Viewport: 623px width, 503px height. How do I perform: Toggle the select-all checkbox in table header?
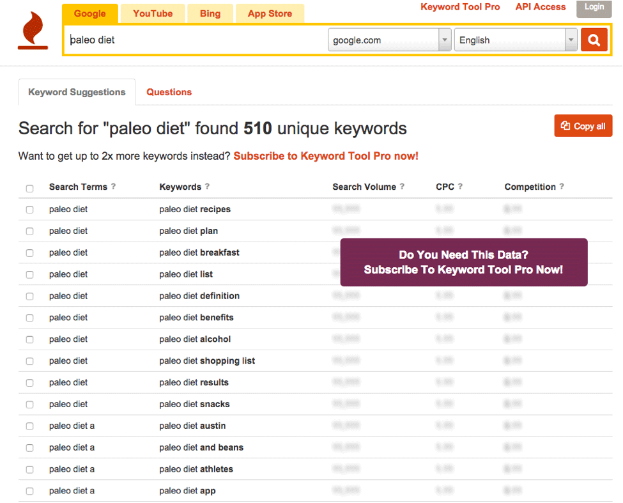point(30,189)
